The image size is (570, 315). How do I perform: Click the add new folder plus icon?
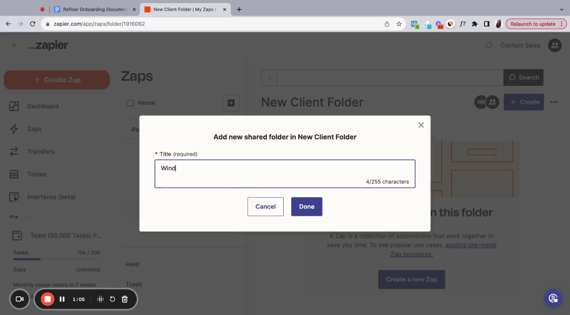click(x=231, y=103)
